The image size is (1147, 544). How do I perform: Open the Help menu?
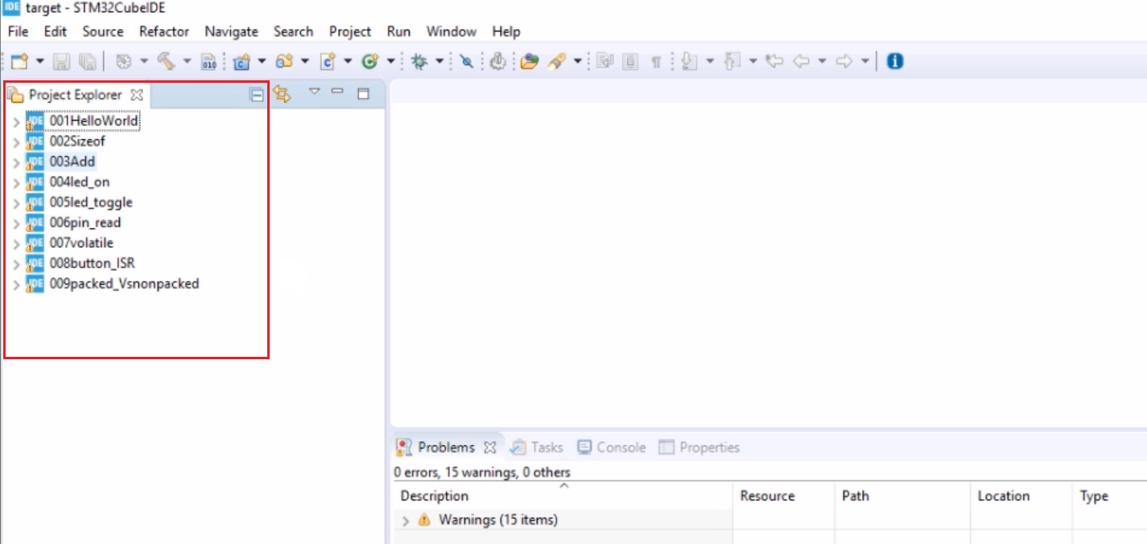pyautogui.click(x=506, y=31)
